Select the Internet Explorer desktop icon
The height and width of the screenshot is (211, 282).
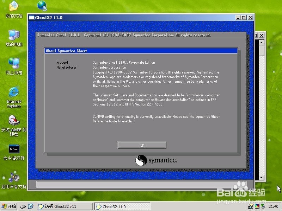click(14, 97)
